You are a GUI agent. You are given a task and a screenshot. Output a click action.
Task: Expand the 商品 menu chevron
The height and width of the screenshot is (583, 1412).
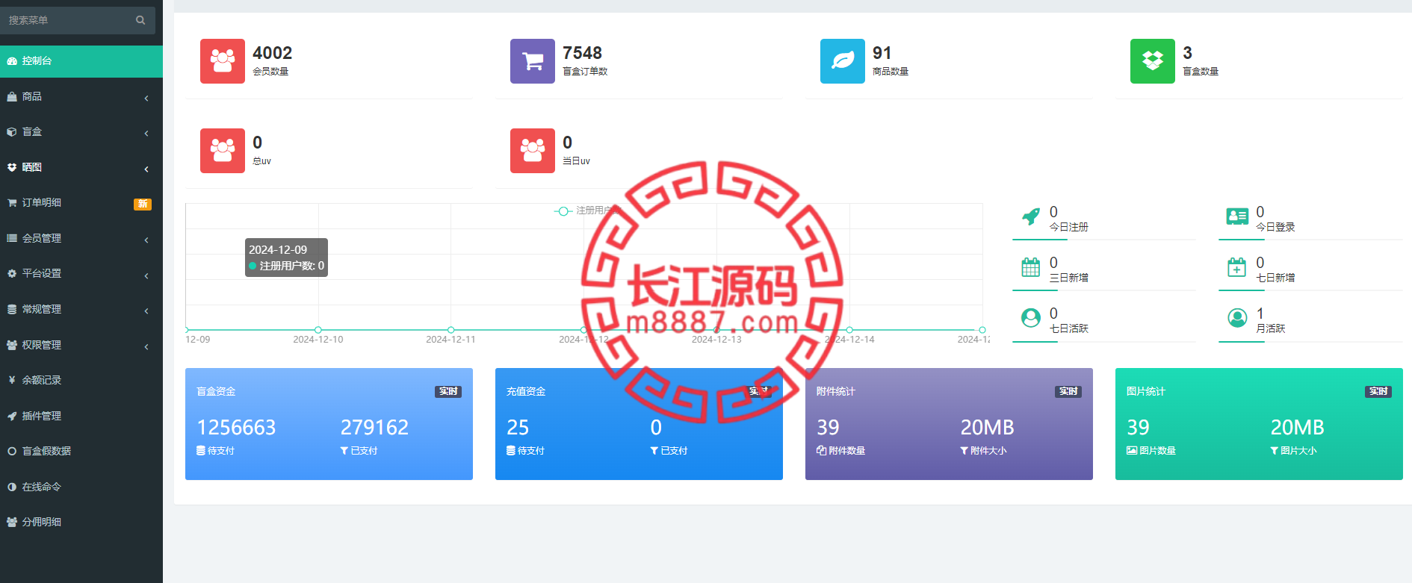(x=146, y=98)
